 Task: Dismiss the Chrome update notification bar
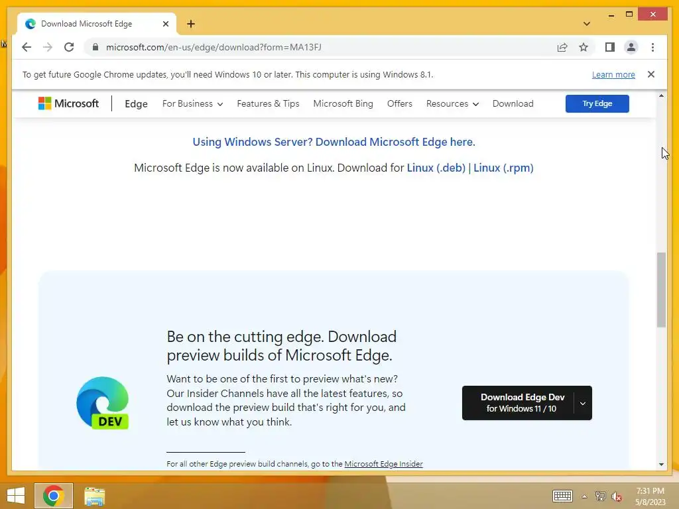tap(651, 74)
